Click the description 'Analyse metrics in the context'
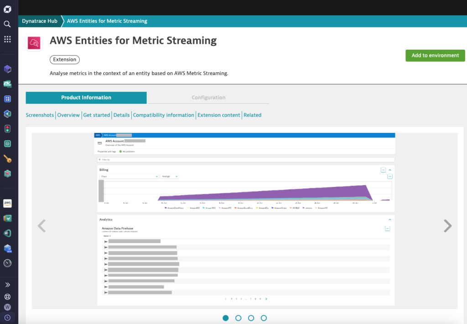The width and height of the screenshot is (467, 324). pos(139,73)
